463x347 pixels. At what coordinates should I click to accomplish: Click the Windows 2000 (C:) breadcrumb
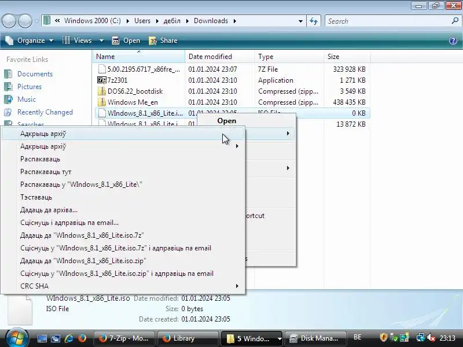[x=93, y=21]
